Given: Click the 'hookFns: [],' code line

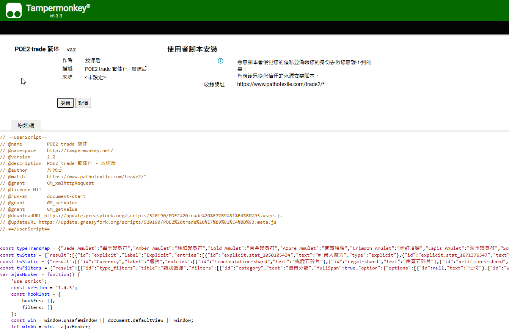Looking at the screenshot, I should click(x=39, y=301).
